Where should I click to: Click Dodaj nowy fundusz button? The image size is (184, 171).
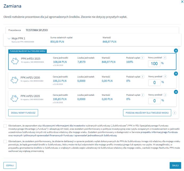(x=23, y=113)
